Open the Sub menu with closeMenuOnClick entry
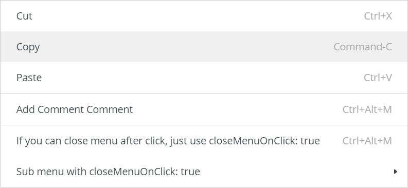Image resolution: width=408 pixels, height=188 pixels. tap(204, 172)
